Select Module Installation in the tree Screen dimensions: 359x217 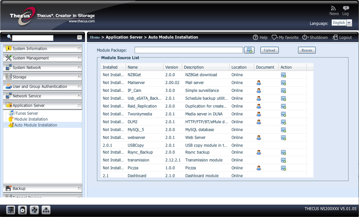click(x=31, y=119)
